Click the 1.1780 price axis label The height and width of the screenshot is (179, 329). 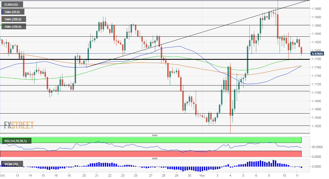317,59
